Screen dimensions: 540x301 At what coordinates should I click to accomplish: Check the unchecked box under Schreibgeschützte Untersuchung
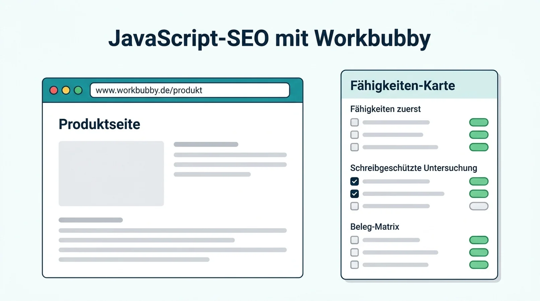(354, 206)
